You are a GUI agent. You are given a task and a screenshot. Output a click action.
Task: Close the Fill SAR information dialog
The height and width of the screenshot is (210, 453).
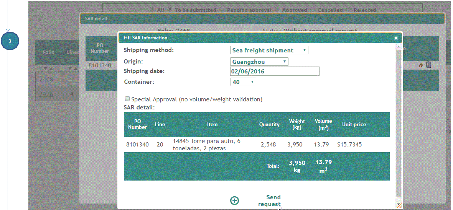point(396,38)
